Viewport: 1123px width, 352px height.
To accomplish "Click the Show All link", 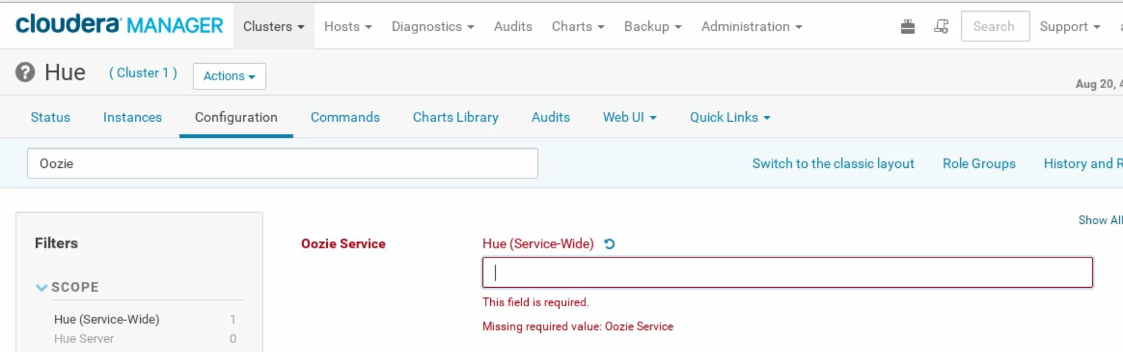I will pyautogui.click(x=1100, y=220).
